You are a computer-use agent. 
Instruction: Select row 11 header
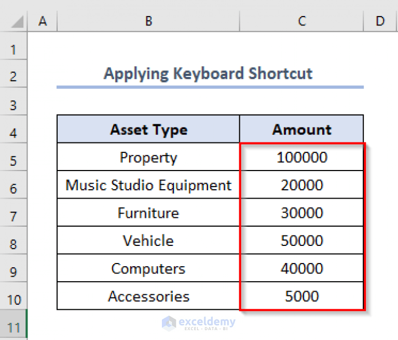(13, 323)
